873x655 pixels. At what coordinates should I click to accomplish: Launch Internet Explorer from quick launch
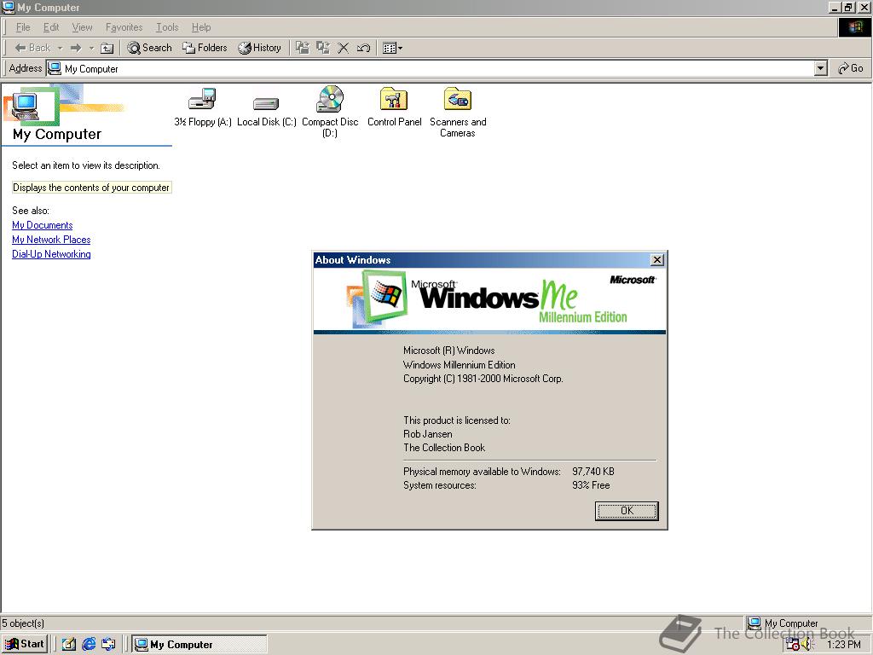[89, 645]
